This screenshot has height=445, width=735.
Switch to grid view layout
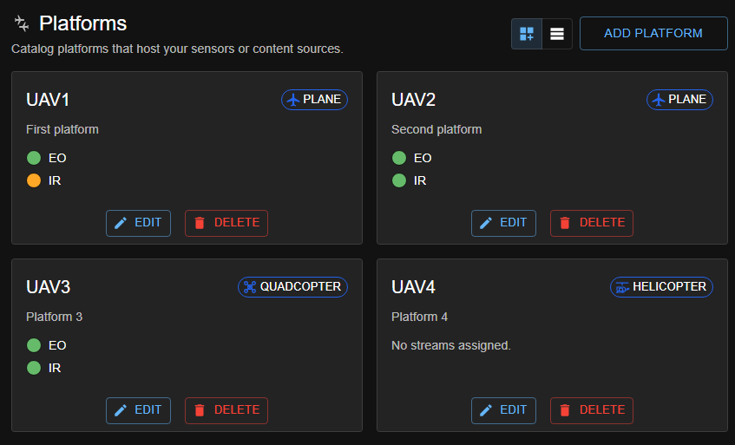click(527, 34)
